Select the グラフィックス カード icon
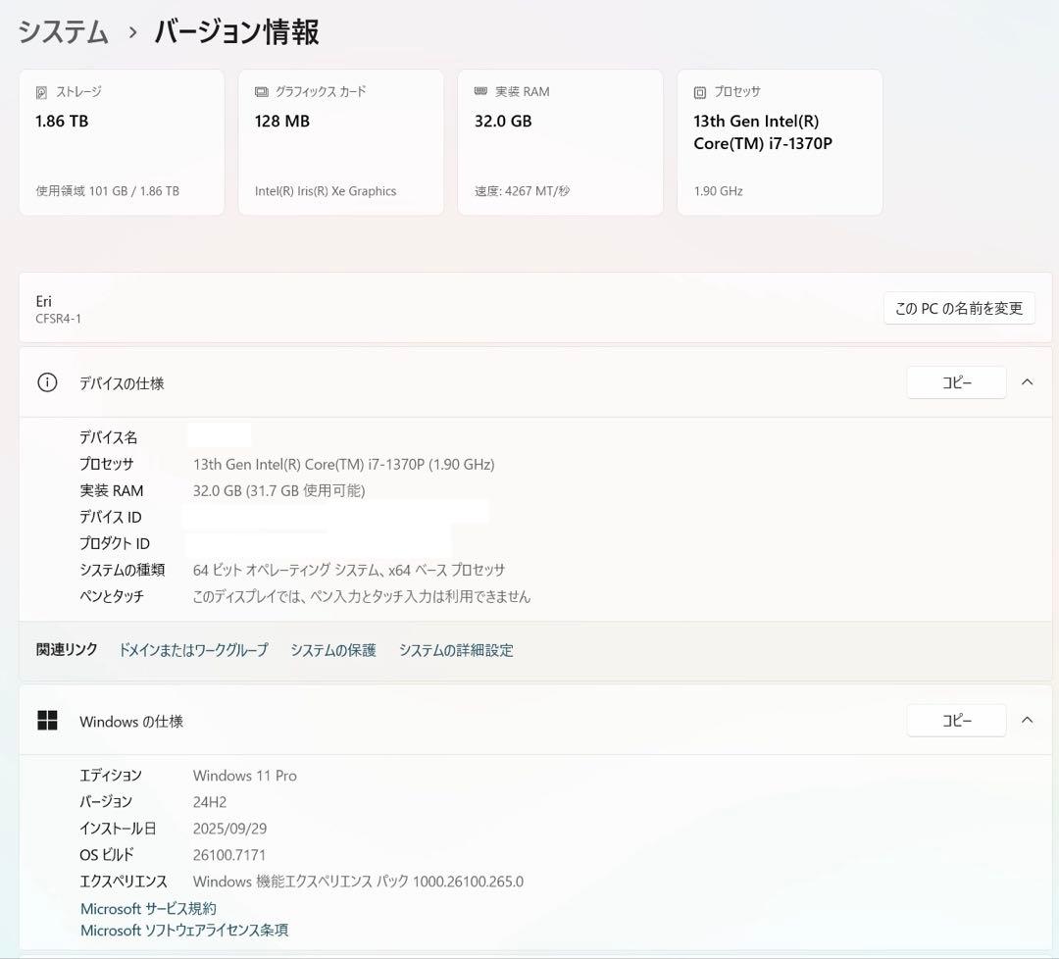Image resolution: width=1059 pixels, height=959 pixels. pos(260,91)
